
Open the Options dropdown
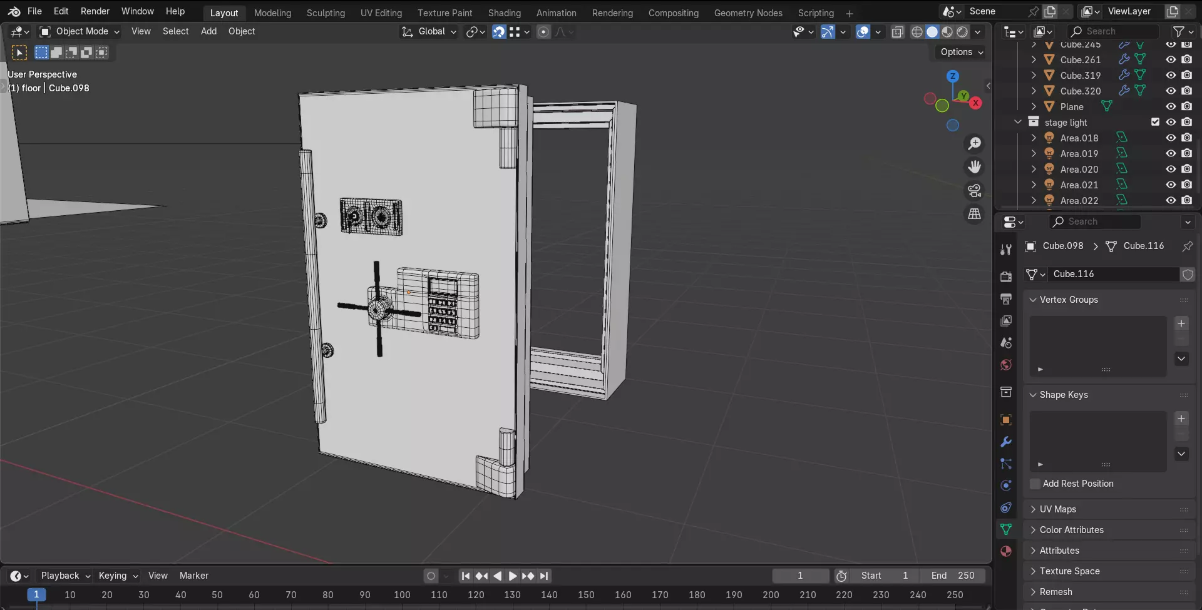961,52
